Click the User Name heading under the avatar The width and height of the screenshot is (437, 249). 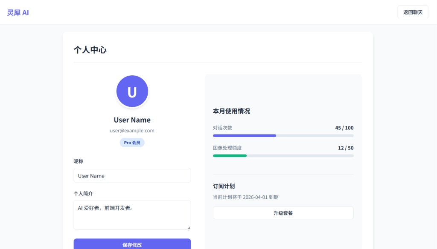132,120
